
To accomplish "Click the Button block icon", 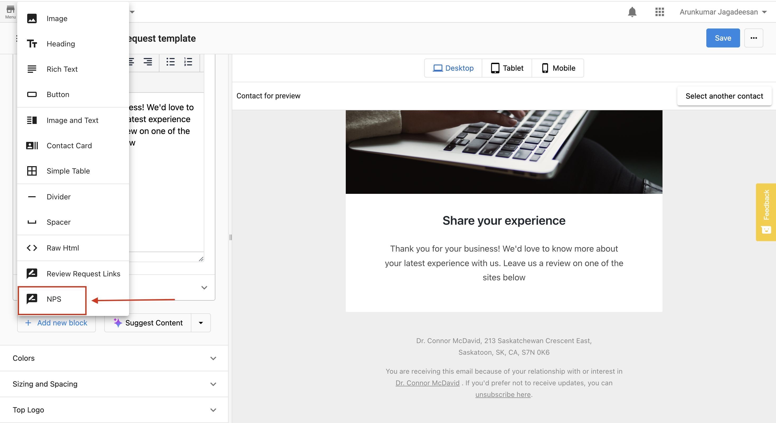I will 32,94.
